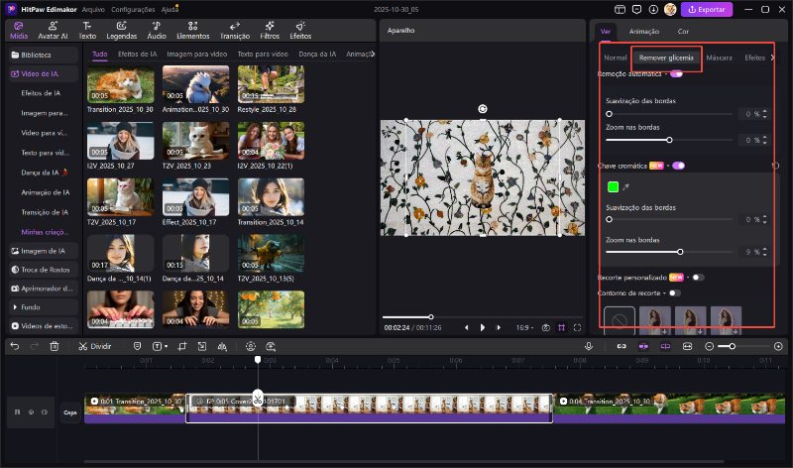Click the timeline zoom-in plus icon
The width and height of the screenshot is (793, 468).
(x=778, y=346)
